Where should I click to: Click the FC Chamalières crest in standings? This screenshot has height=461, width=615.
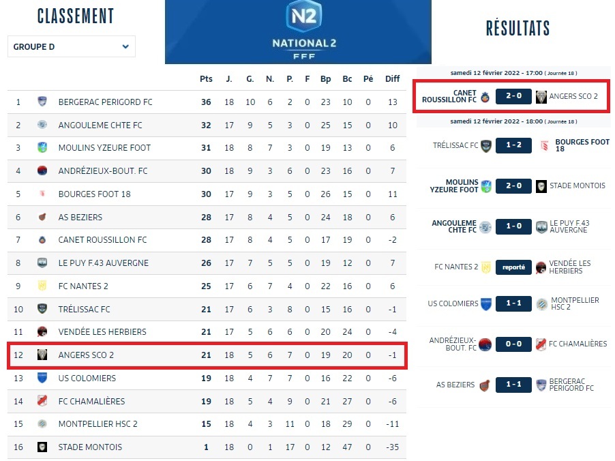[x=42, y=401]
